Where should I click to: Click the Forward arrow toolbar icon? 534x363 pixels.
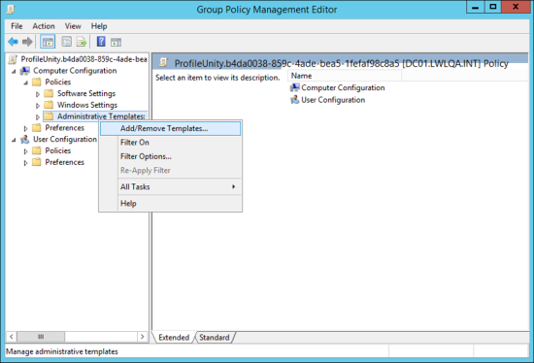[x=27, y=42]
